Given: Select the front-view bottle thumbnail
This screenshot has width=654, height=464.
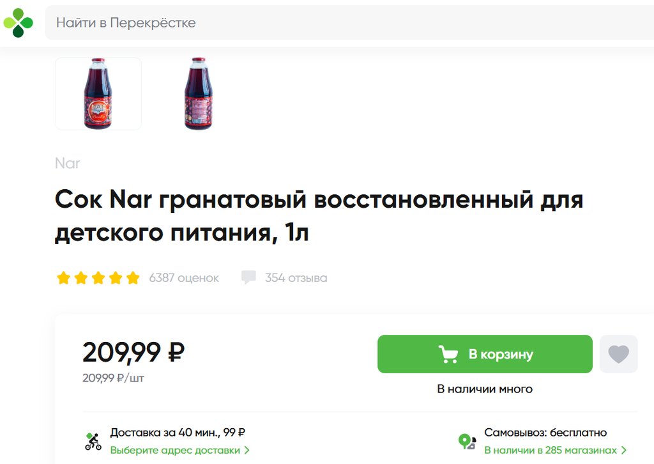Looking at the screenshot, I should [98, 93].
